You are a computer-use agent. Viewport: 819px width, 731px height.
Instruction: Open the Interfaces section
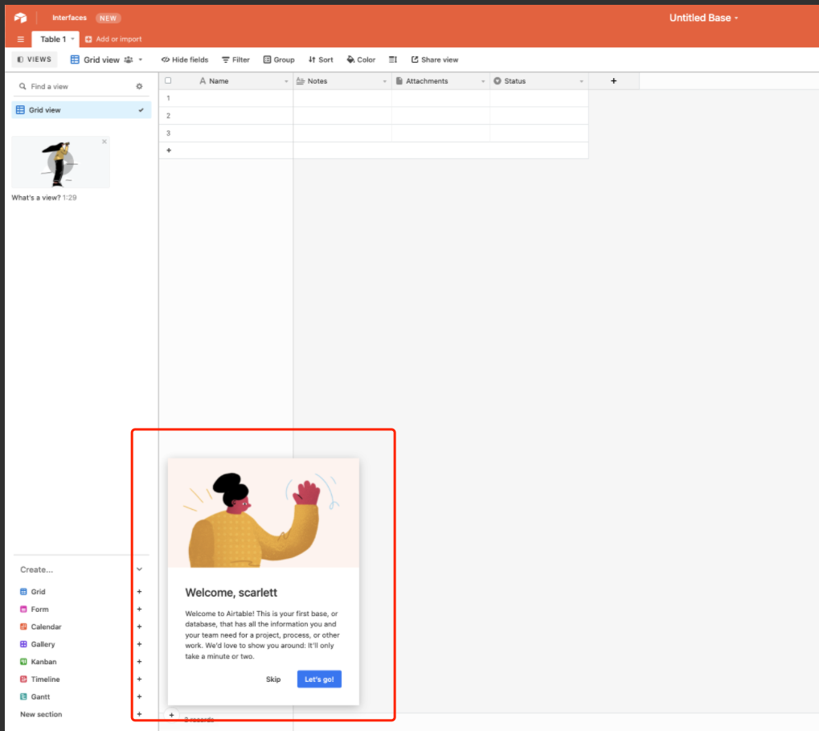[69, 18]
